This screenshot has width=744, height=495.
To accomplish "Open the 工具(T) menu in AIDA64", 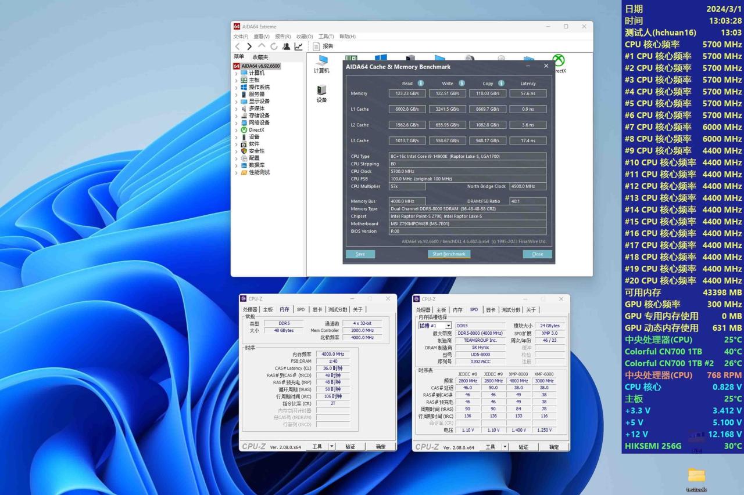I will 326,37.
